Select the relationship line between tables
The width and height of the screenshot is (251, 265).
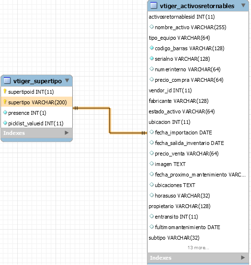110,121
